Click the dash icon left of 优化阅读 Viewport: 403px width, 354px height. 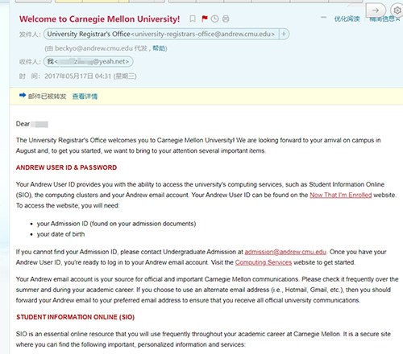coord(323,18)
